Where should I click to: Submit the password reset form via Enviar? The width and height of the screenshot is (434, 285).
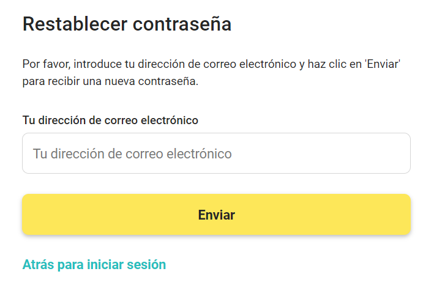[216, 215]
